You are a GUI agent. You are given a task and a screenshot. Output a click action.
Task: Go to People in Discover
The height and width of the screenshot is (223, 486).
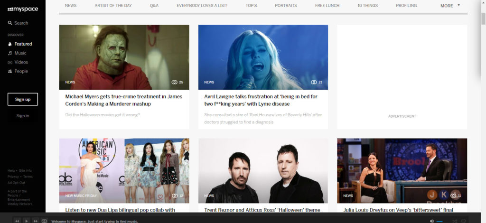tap(21, 71)
